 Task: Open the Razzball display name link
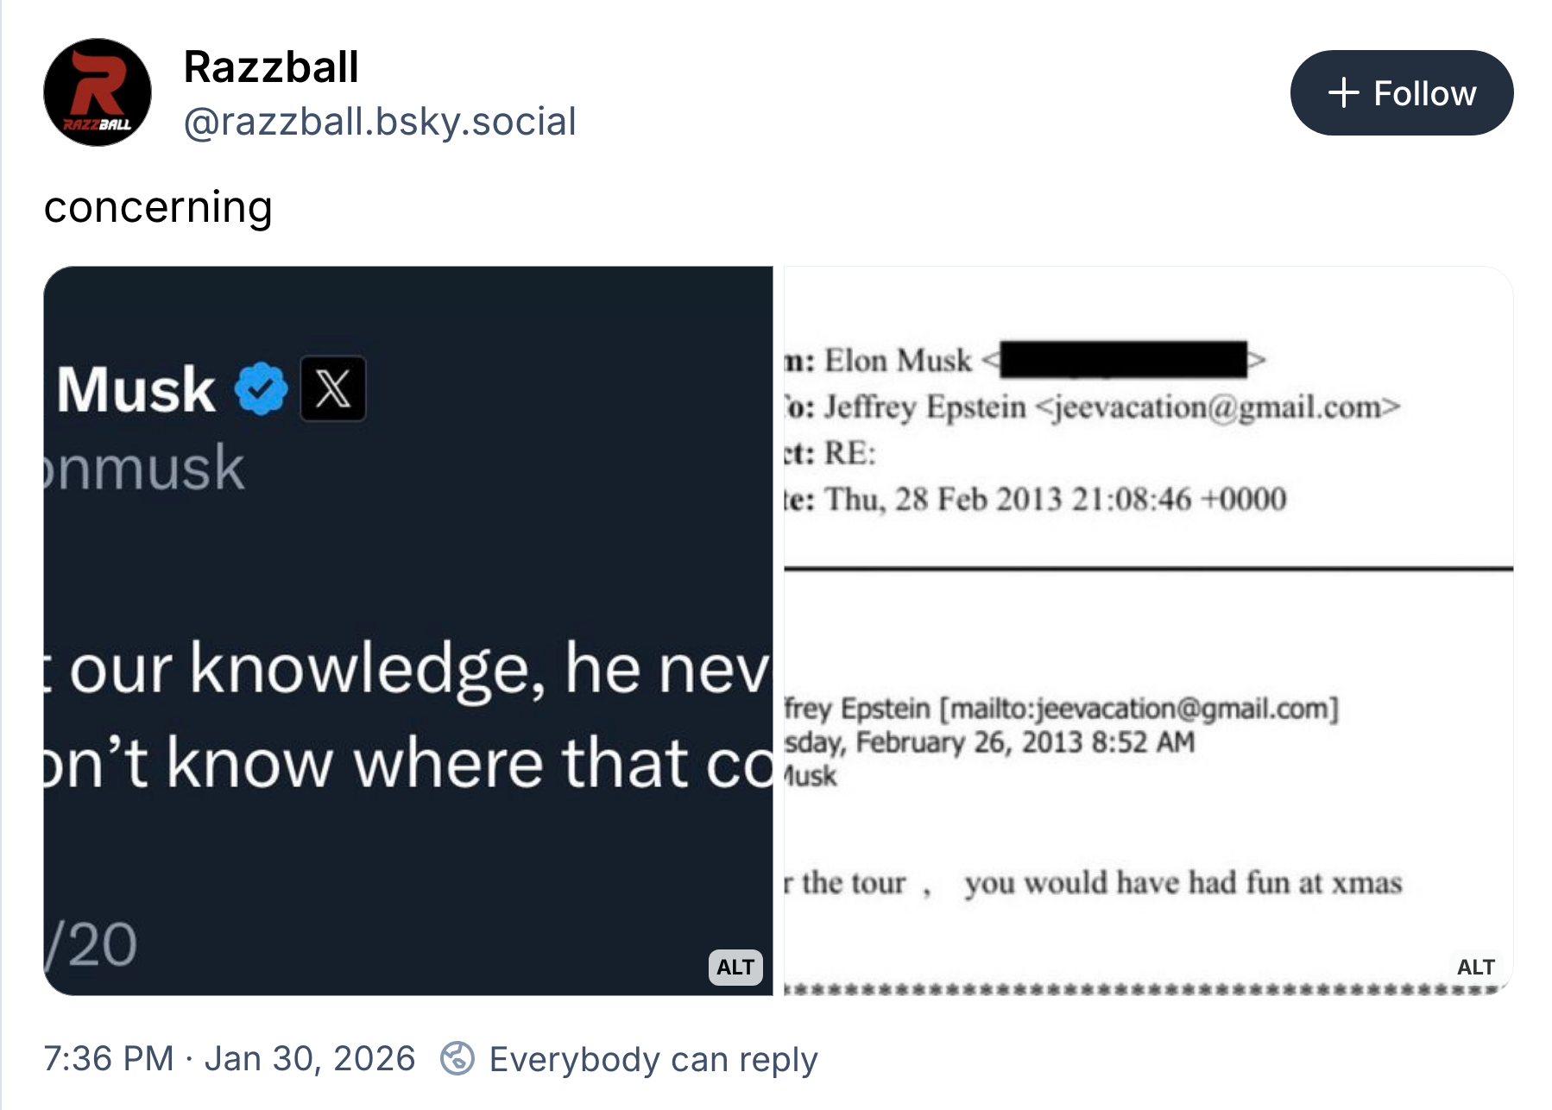pyautogui.click(x=271, y=67)
